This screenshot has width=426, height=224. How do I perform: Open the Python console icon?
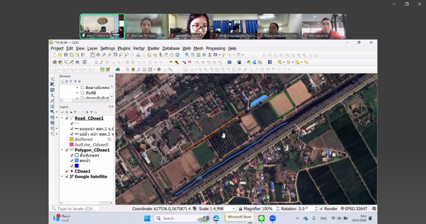pyautogui.click(x=249, y=62)
